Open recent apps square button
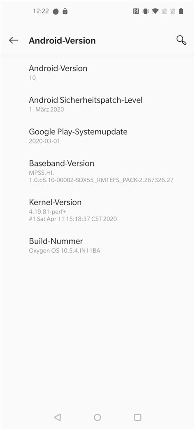Image resolution: width=195 pixels, height=430 pixels. (137, 417)
